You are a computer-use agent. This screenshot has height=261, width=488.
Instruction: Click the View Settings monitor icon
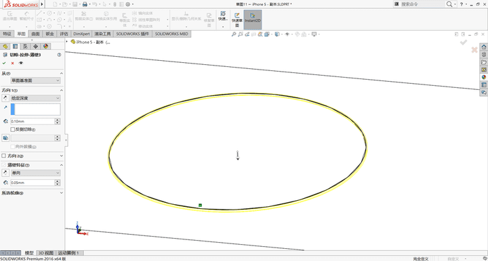coord(314,34)
